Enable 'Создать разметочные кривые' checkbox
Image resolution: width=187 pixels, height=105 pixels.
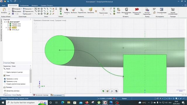(5, 84)
